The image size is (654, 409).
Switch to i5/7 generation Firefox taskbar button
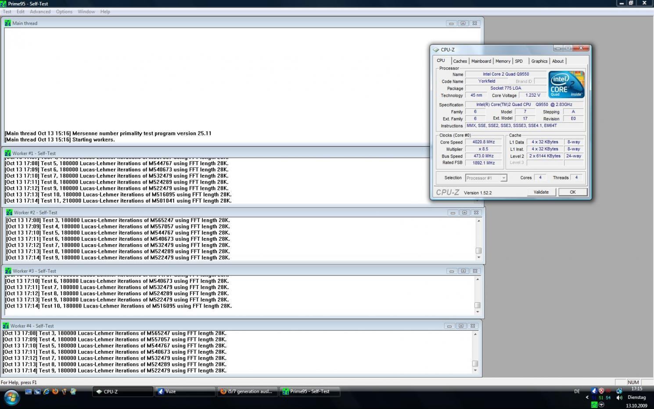point(248,391)
